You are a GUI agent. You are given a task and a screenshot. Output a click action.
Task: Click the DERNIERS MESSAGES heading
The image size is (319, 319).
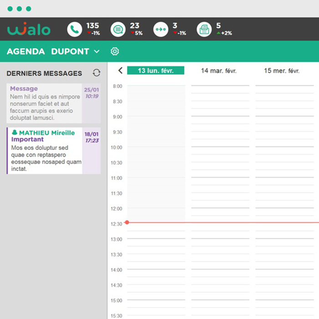(x=44, y=73)
